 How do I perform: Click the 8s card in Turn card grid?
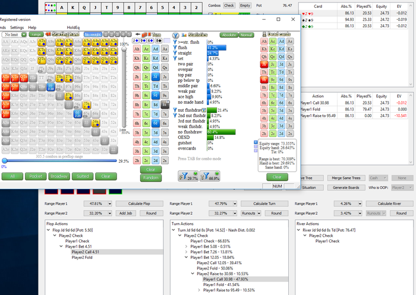pyautogui.click(x=165, y=104)
